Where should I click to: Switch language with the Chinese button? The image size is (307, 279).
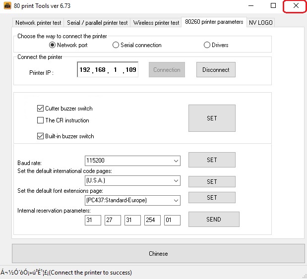(x=158, y=254)
